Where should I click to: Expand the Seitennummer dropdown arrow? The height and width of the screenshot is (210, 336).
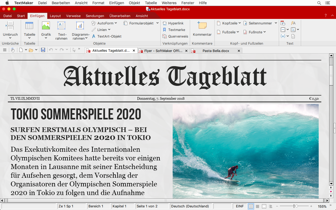[276, 23]
